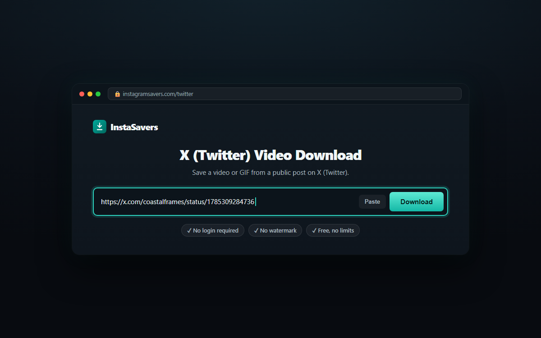Click the X (Twitter) Video Download heading
Image resolution: width=541 pixels, height=338 pixels.
270,155
